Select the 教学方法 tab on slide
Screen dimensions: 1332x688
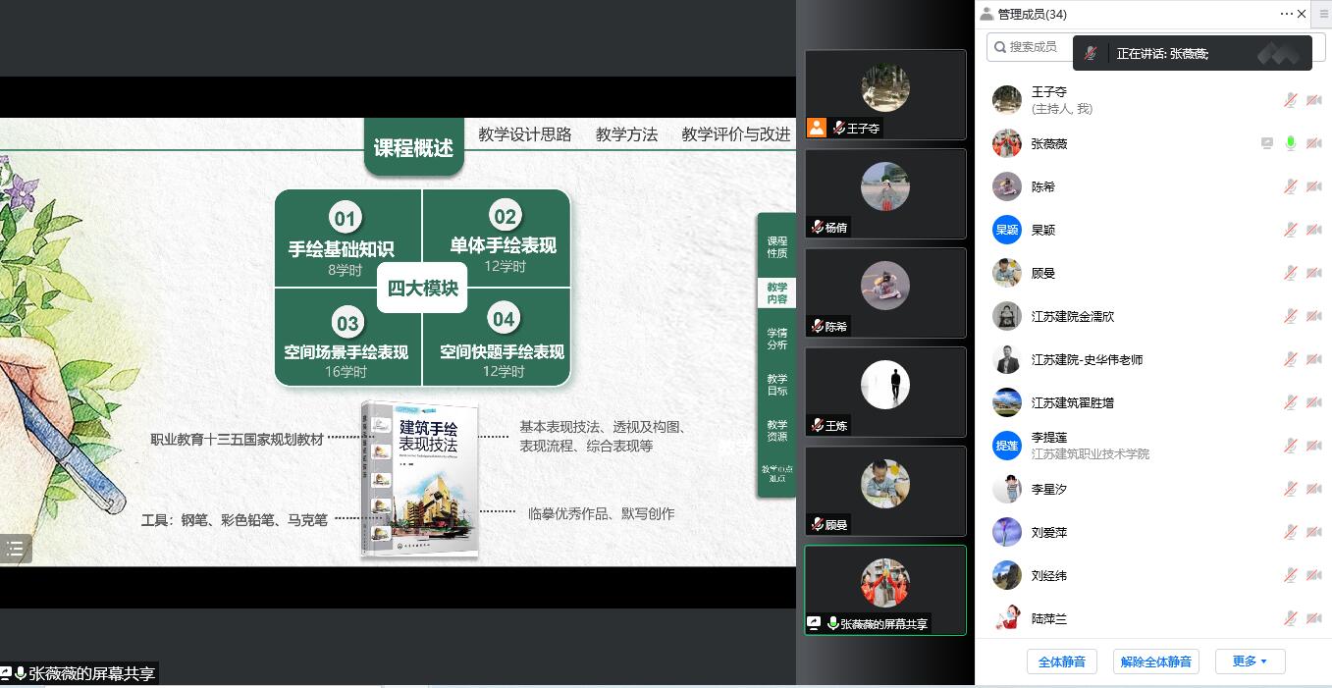(626, 134)
